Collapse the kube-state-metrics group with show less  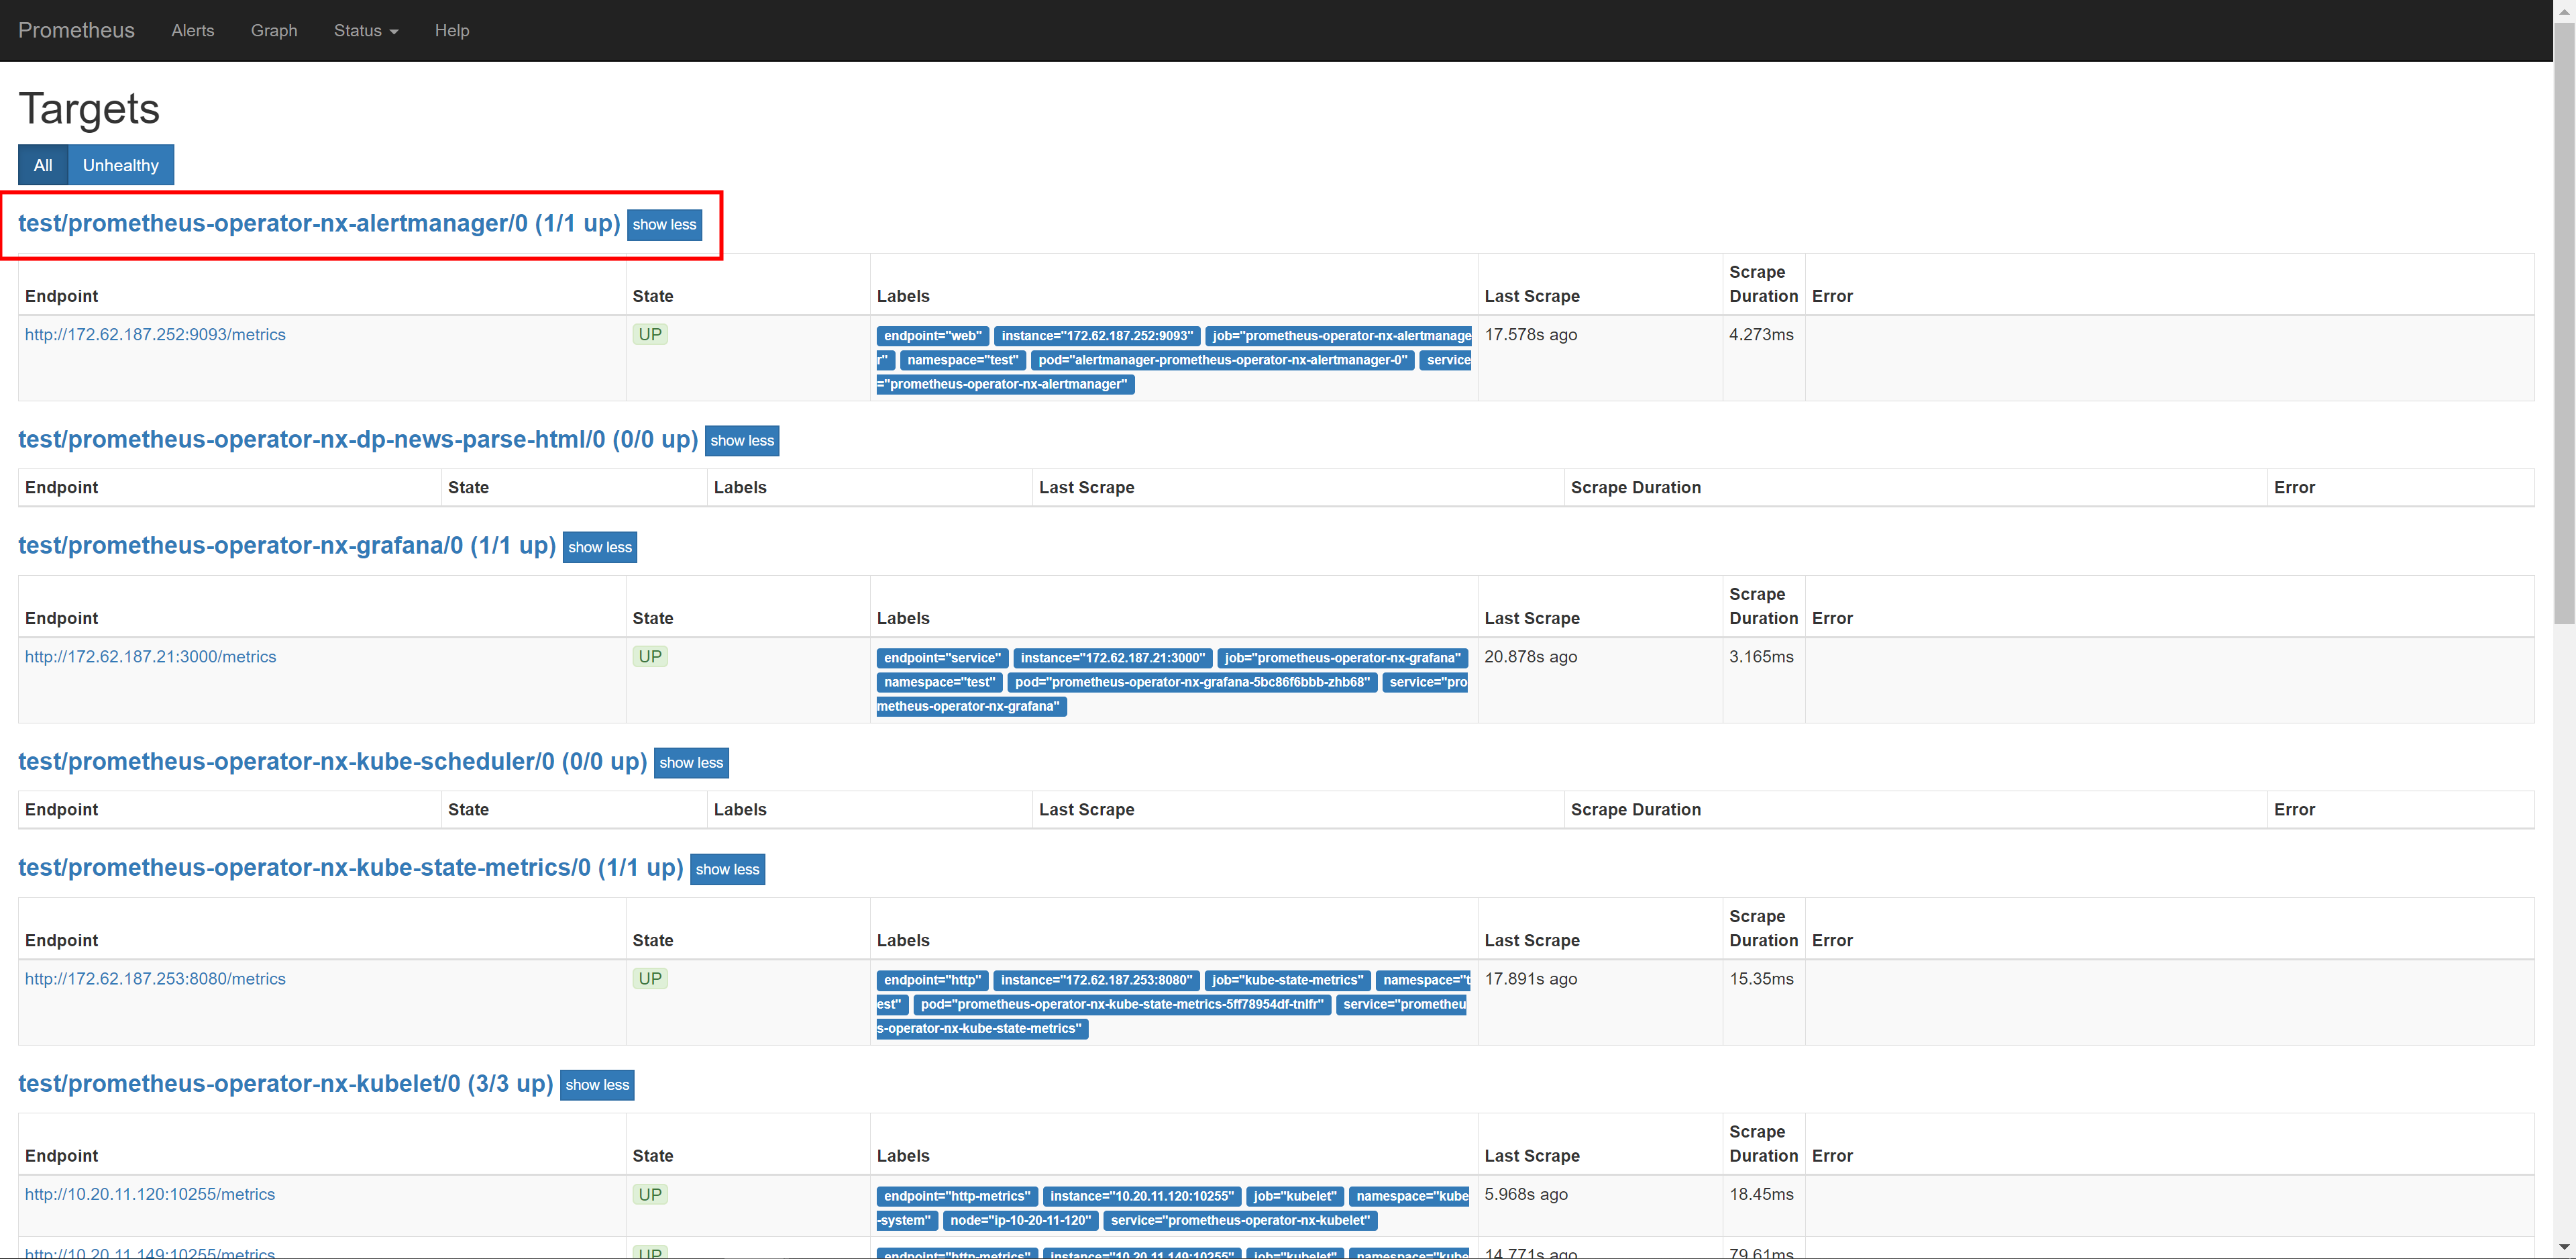click(727, 868)
